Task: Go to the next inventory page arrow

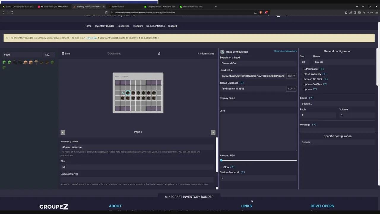Action: [x=213, y=133]
